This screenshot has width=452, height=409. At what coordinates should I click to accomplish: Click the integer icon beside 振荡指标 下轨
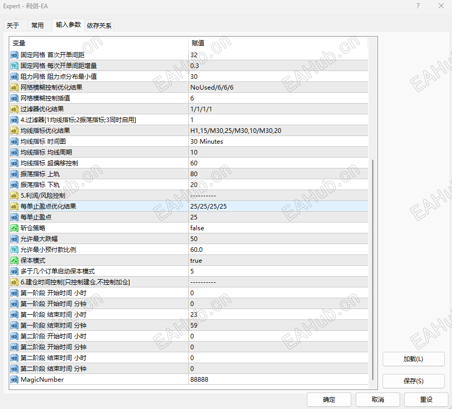[14, 185]
